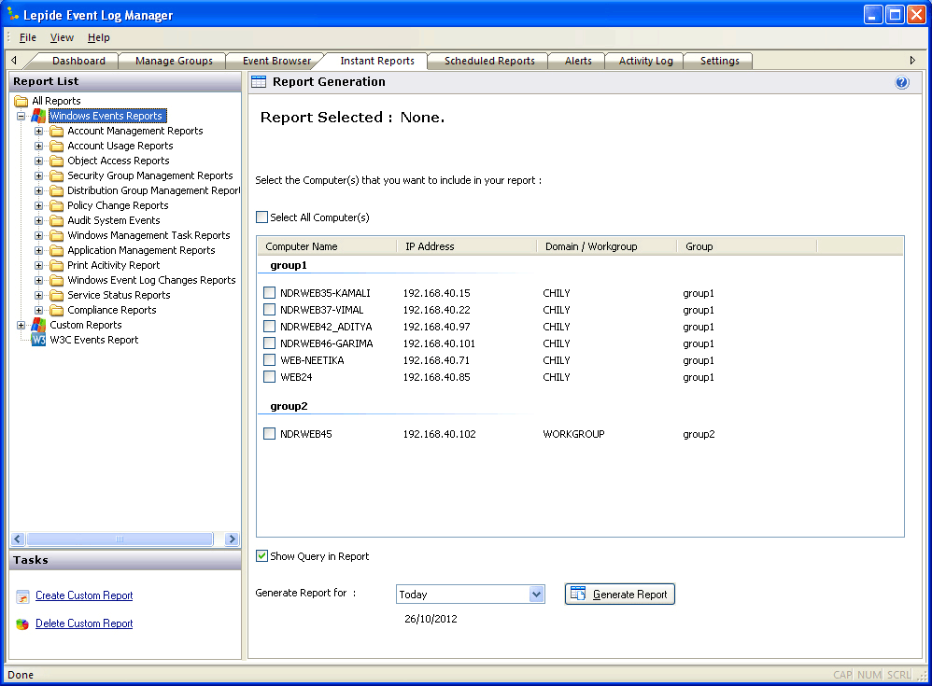Collapse the Windows Events Reports node
The height and width of the screenshot is (686, 932).
click(21, 116)
